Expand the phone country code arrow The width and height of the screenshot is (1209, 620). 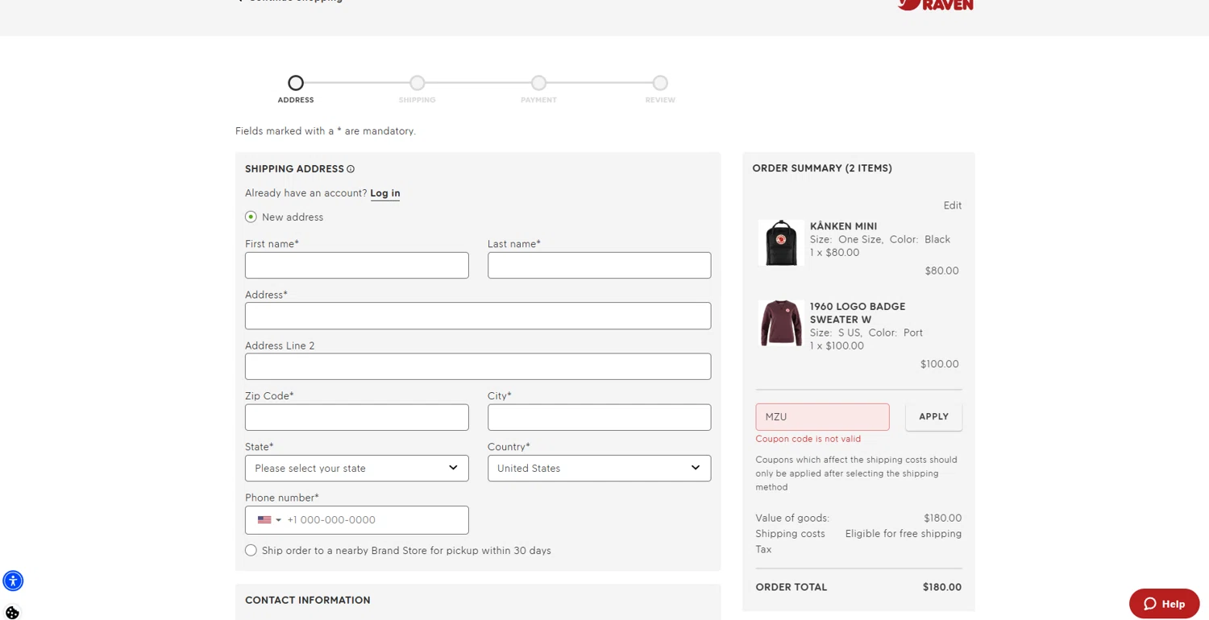[x=279, y=520]
